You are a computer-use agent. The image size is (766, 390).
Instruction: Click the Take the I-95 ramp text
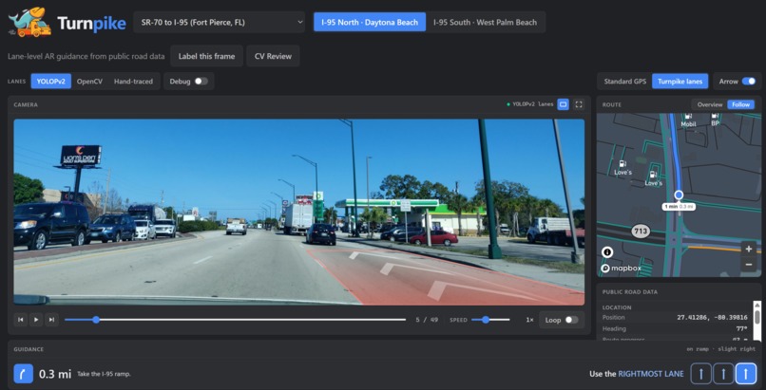coord(104,375)
